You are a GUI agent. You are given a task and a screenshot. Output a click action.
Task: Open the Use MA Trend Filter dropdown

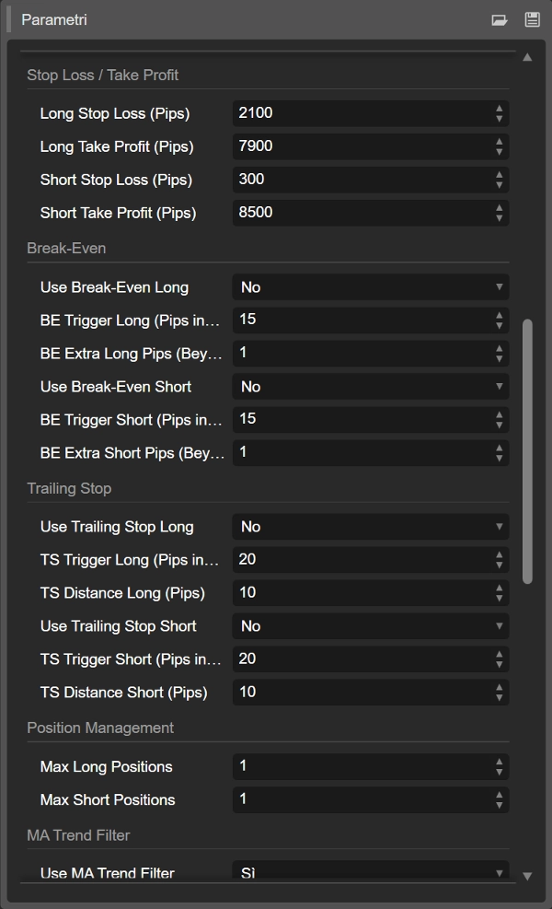[x=370, y=872]
